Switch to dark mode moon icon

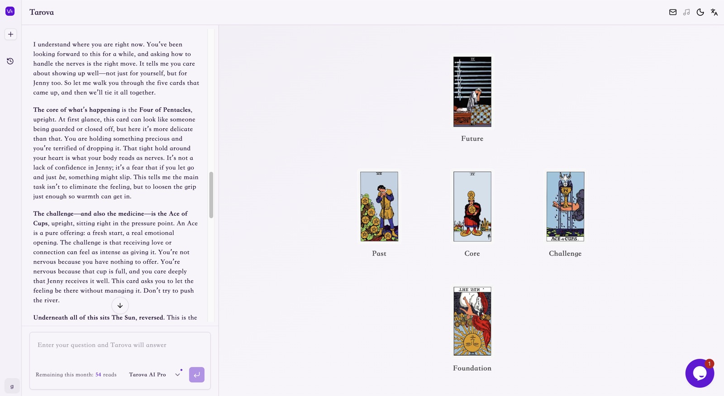[700, 12]
